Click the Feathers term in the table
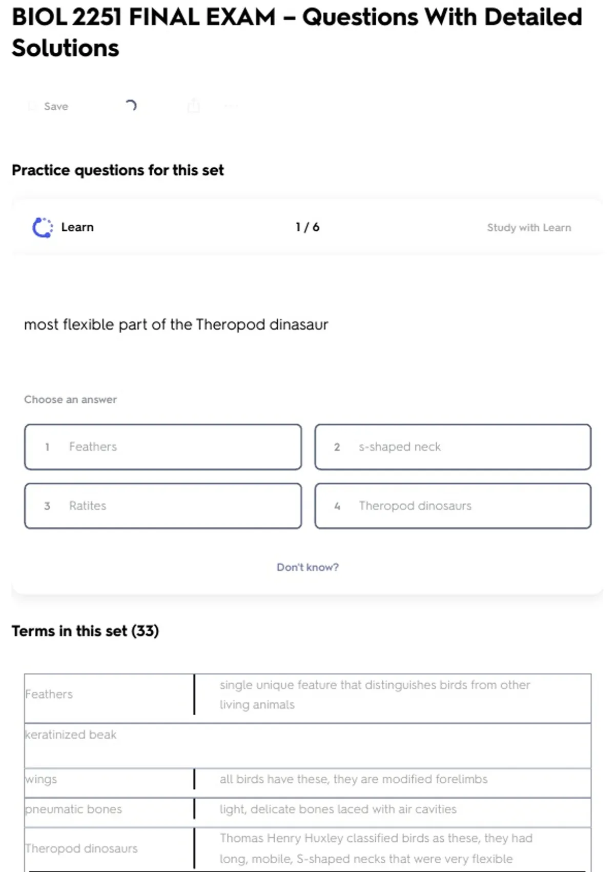 pos(49,694)
